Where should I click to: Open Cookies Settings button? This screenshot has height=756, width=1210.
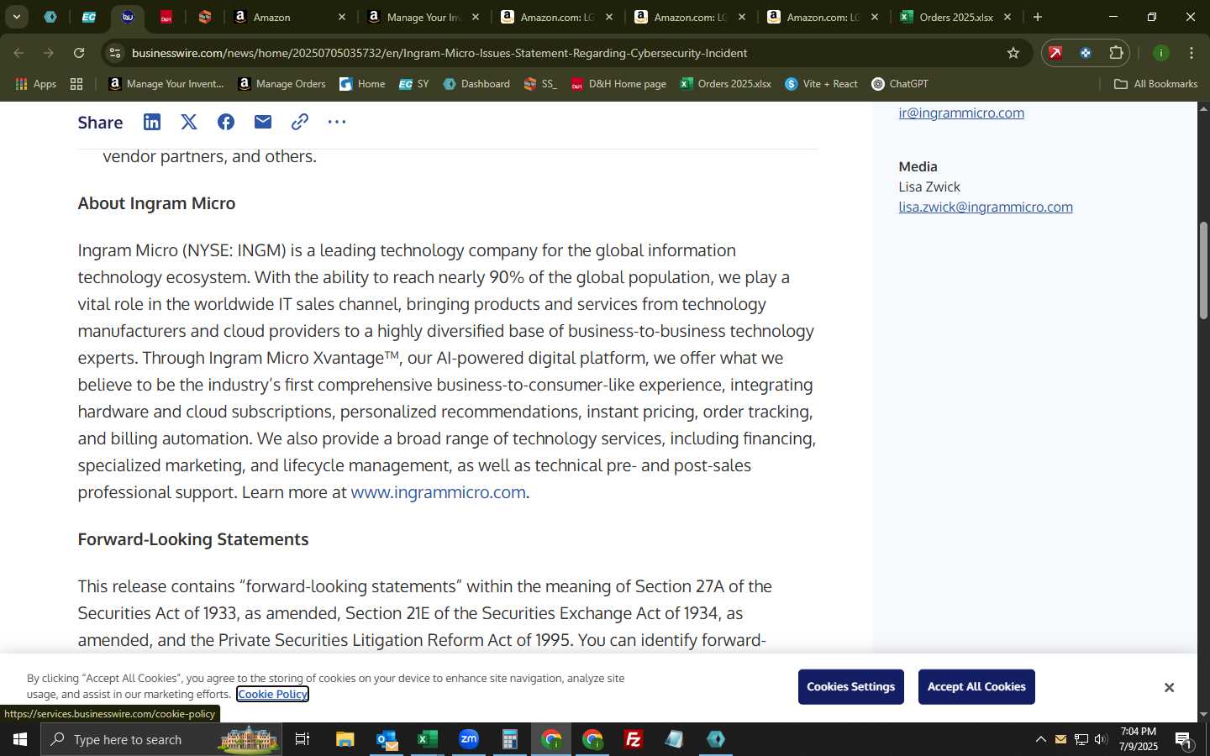(x=850, y=687)
